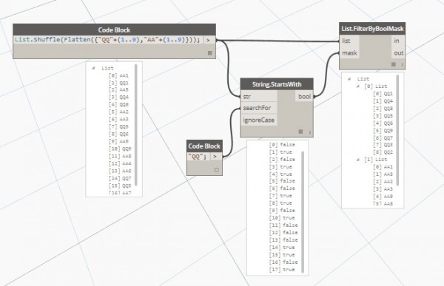Click the ignoreCase input port
This screenshot has width=444, height=286.
259,120
